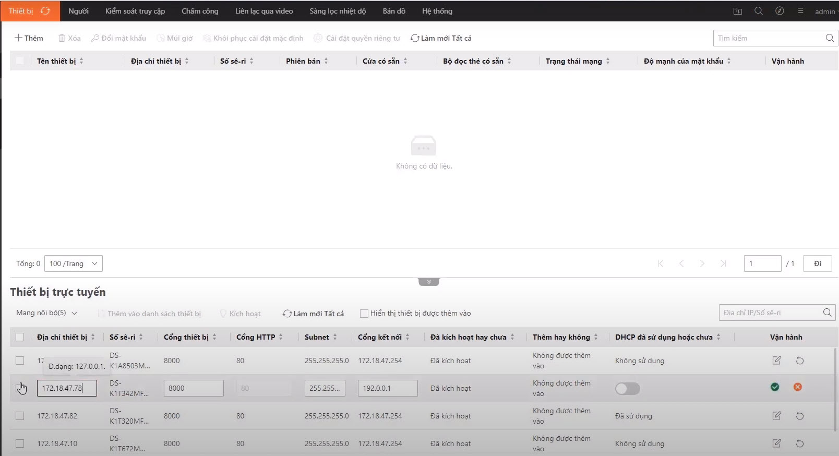This screenshot has height=456, width=839.
Task: Click the green confirm edit checkmark icon
Action: click(775, 387)
